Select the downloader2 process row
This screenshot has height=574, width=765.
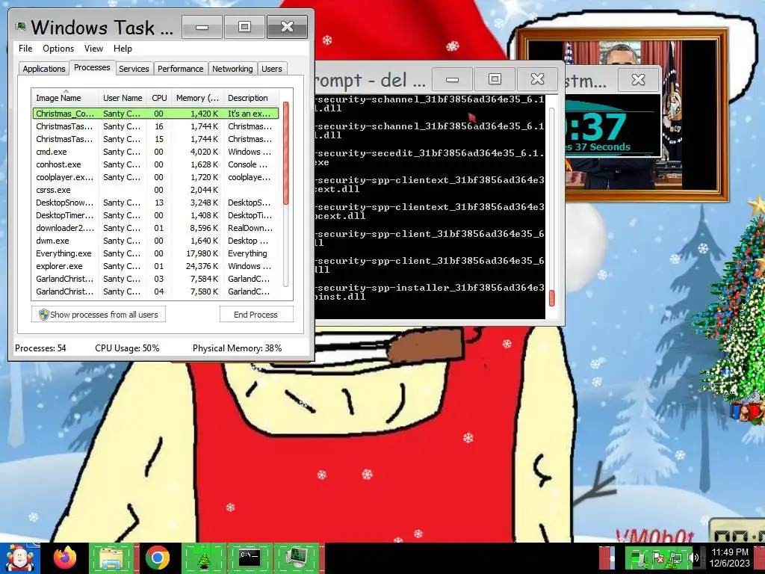155,228
